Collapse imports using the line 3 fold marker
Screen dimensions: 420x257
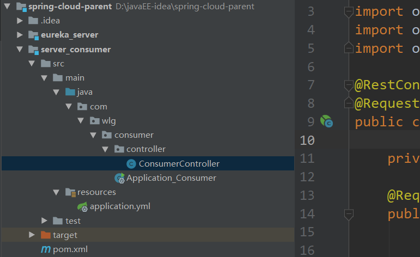coord(349,12)
